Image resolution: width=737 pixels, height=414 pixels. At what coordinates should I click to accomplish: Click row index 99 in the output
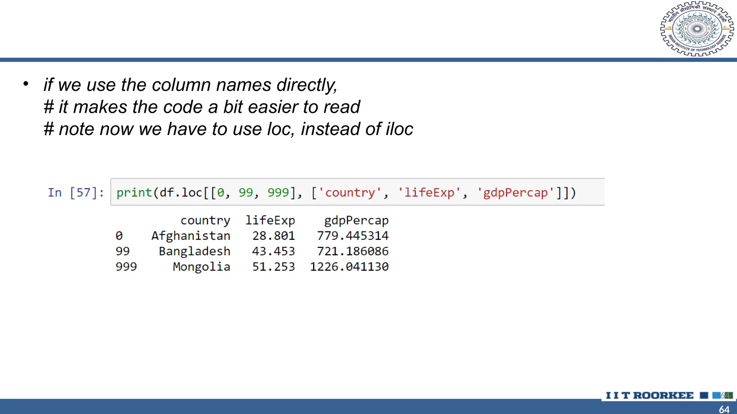122,251
